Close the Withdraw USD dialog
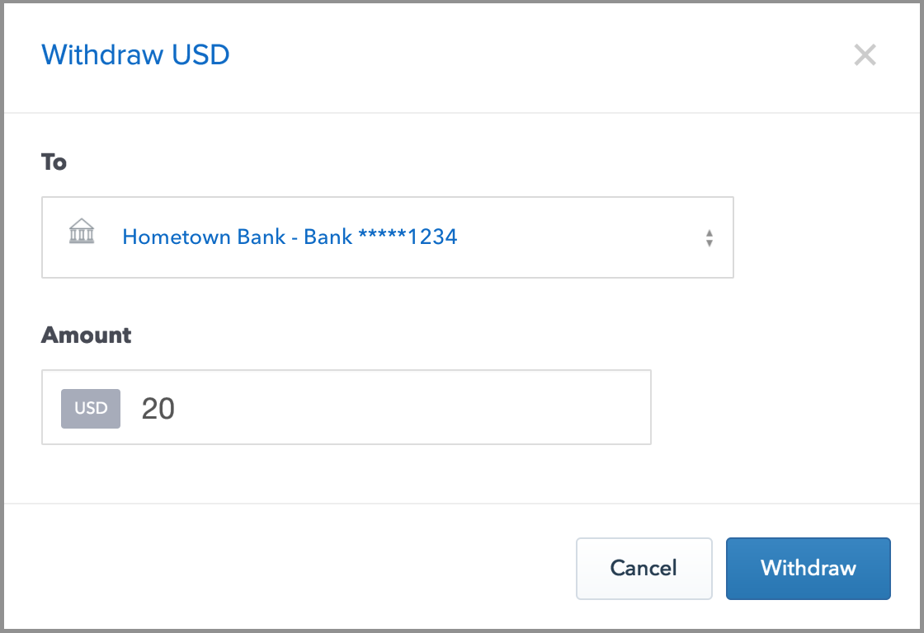Image resolution: width=924 pixels, height=633 pixels. coord(865,55)
